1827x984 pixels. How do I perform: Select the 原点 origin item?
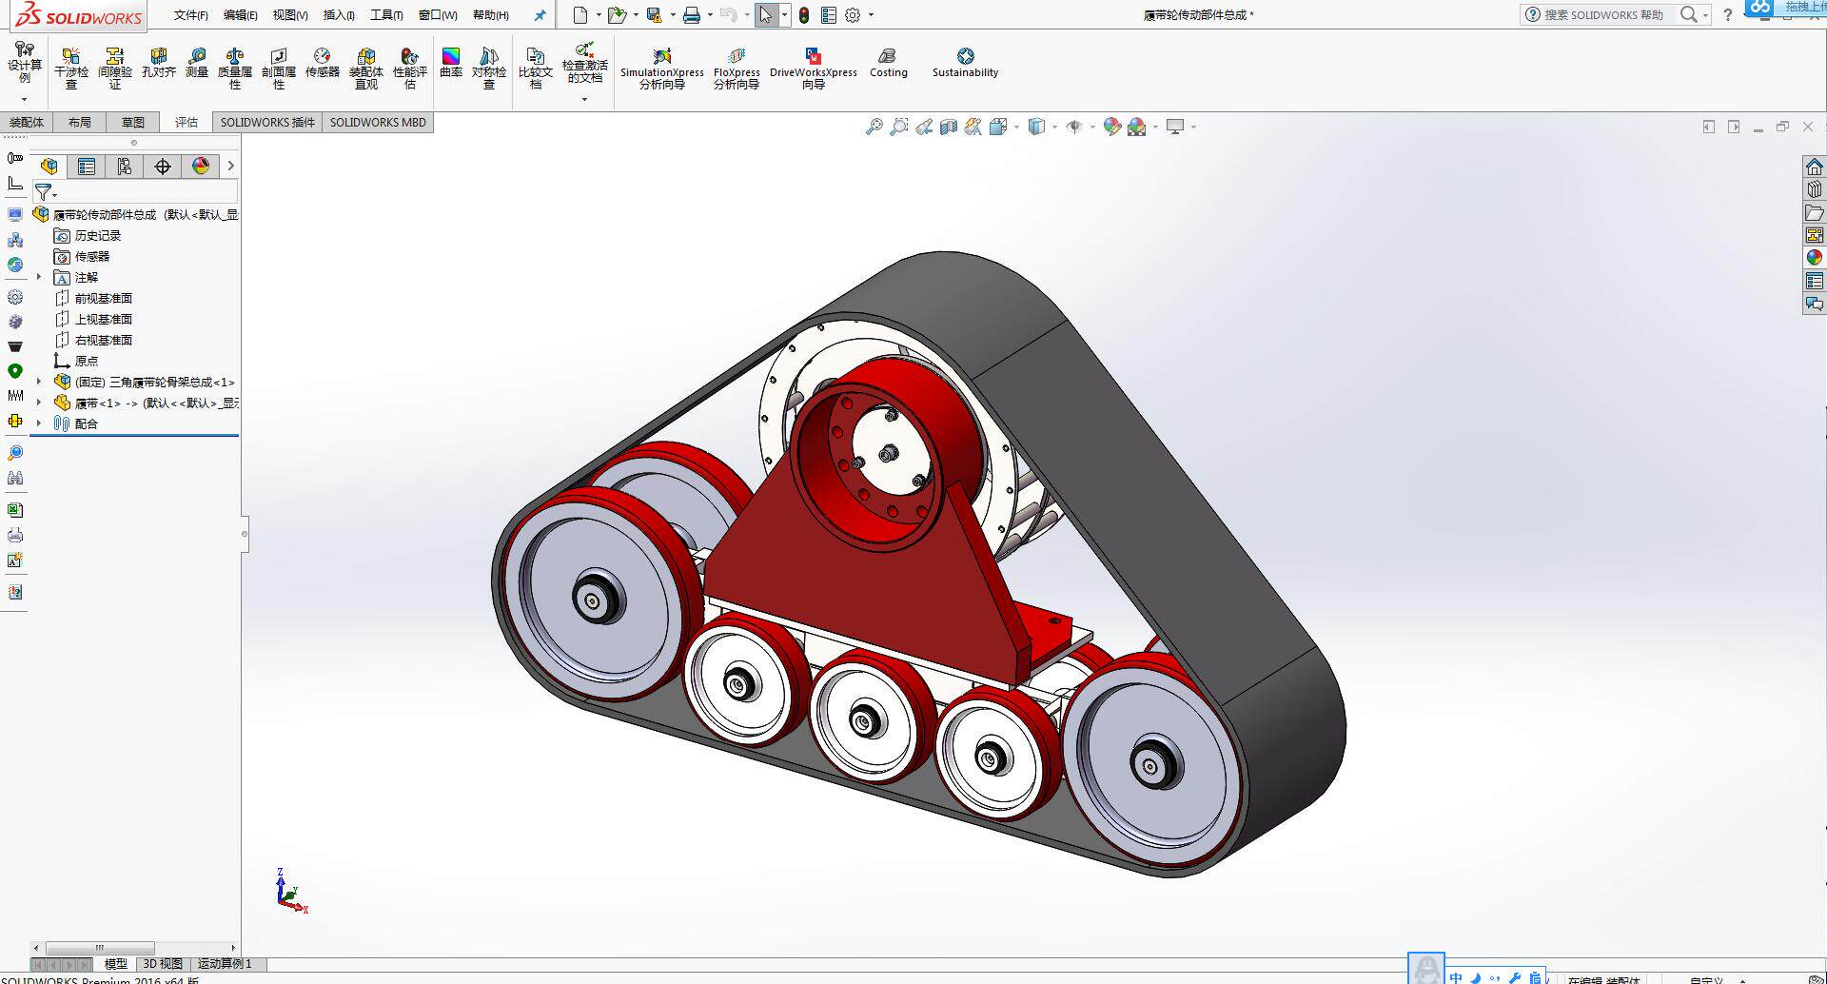[76, 361]
